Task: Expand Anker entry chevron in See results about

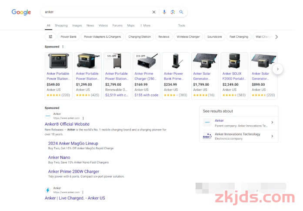Action: click(x=272, y=122)
